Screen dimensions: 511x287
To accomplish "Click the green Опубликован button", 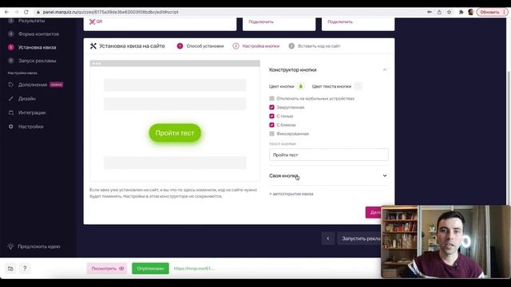I will 150,269.
